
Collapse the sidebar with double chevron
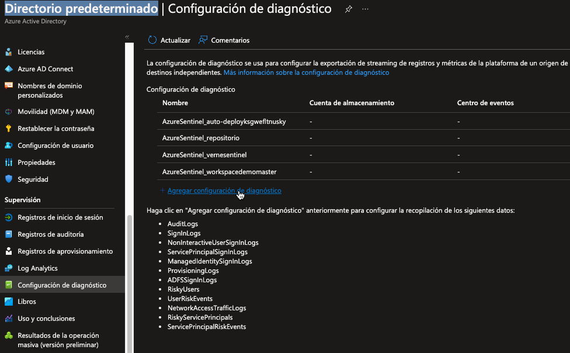point(127,37)
